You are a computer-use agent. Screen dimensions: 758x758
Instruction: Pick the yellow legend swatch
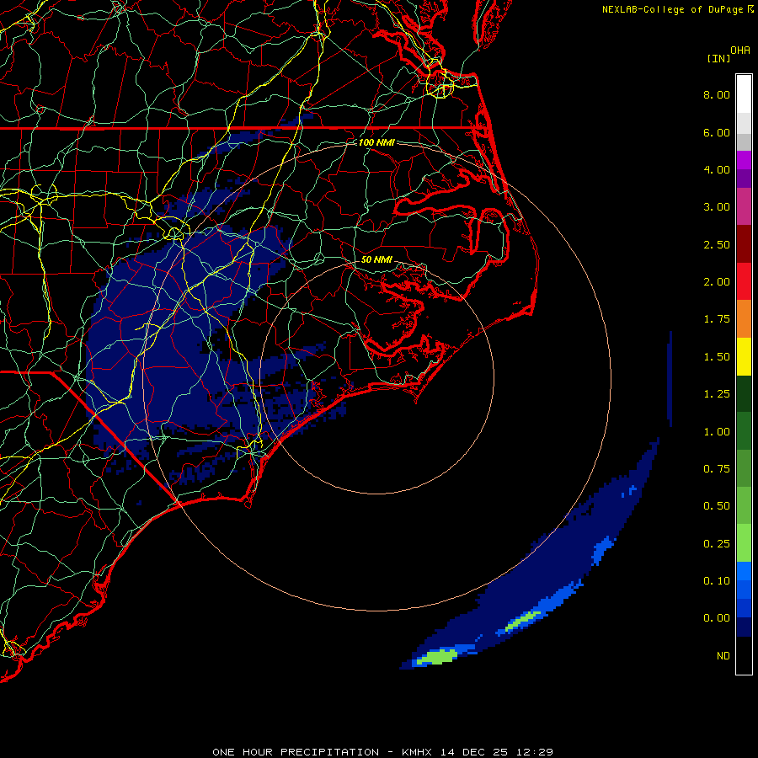coord(744,357)
